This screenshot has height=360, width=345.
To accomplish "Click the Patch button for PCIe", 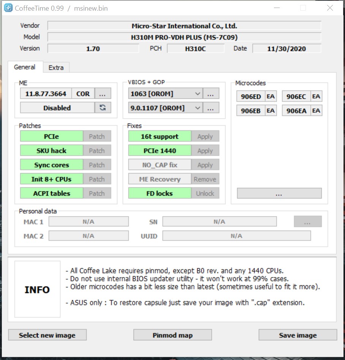I will (x=97, y=136).
